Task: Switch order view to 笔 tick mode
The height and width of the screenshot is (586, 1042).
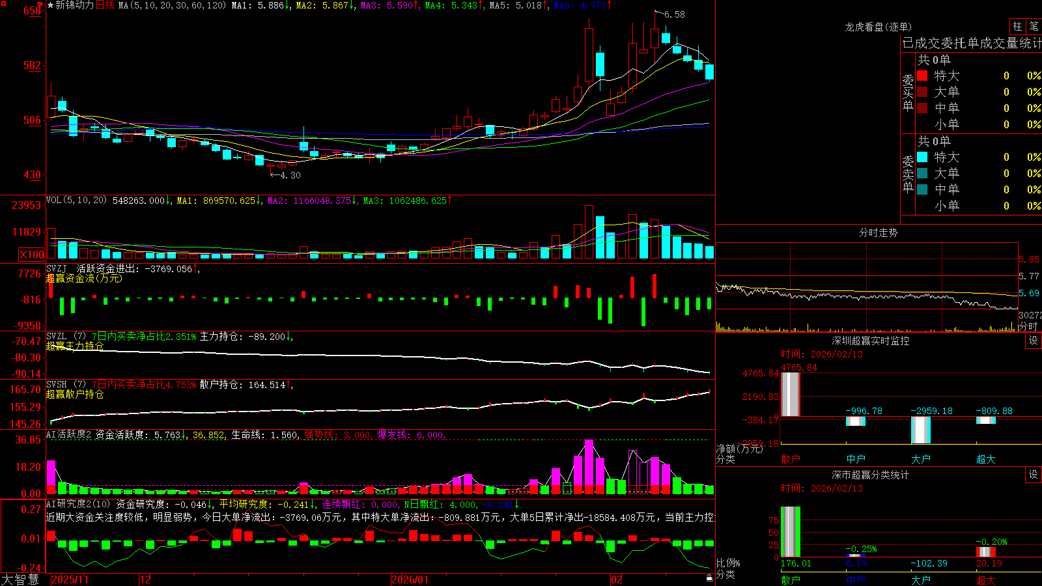Action: [x=1034, y=27]
